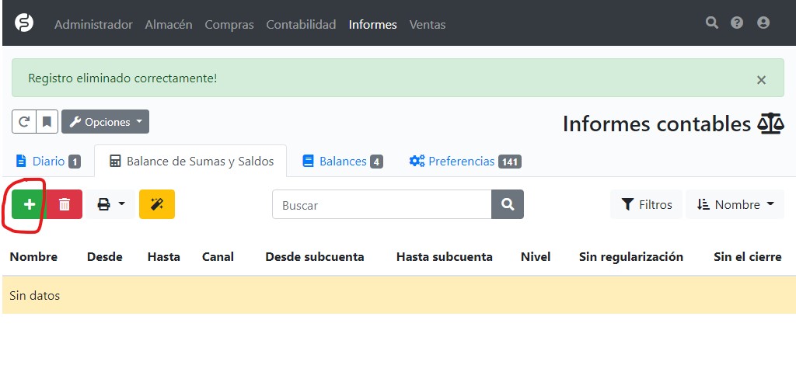This screenshot has width=796, height=372.
Task: Open the Contabilidad menu
Action: (x=301, y=25)
